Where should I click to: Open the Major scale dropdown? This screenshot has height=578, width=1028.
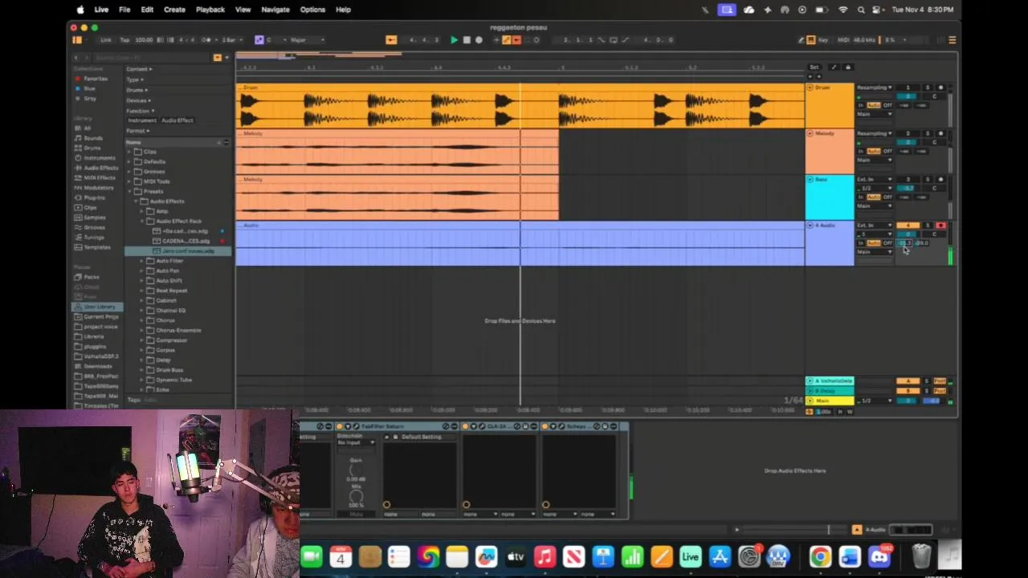tap(308, 40)
